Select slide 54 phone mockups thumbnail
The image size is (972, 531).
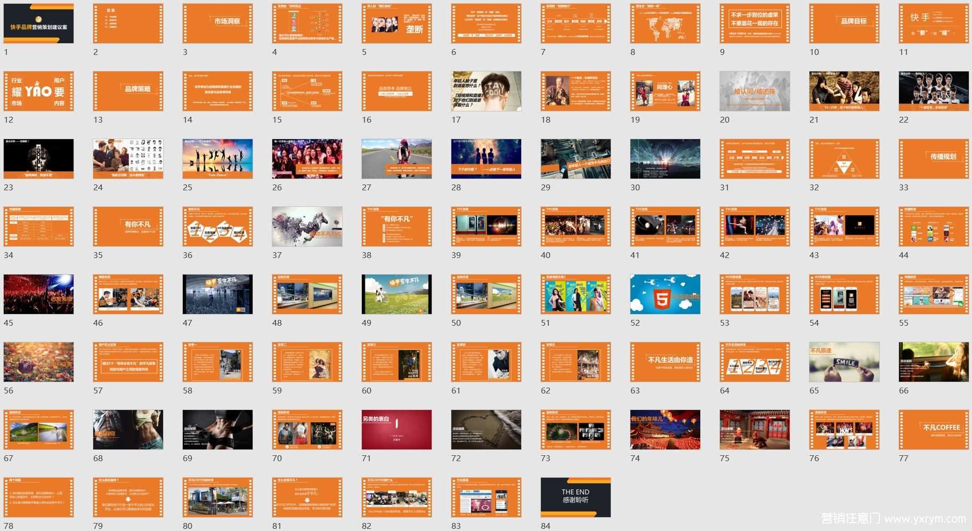pos(844,294)
